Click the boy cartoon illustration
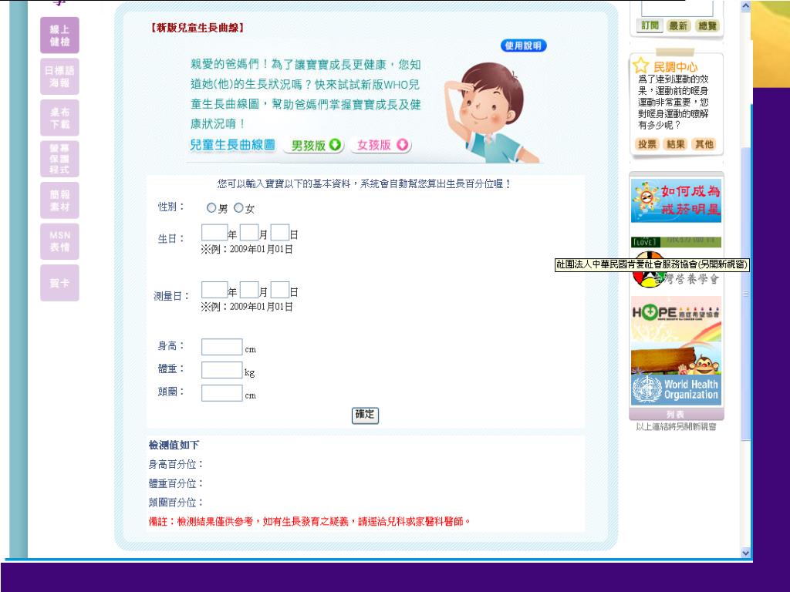This screenshot has width=790, height=592. pyautogui.click(x=491, y=112)
